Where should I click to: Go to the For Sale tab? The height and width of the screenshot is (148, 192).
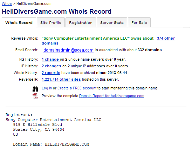pyautogui.click(x=139, y=22)
